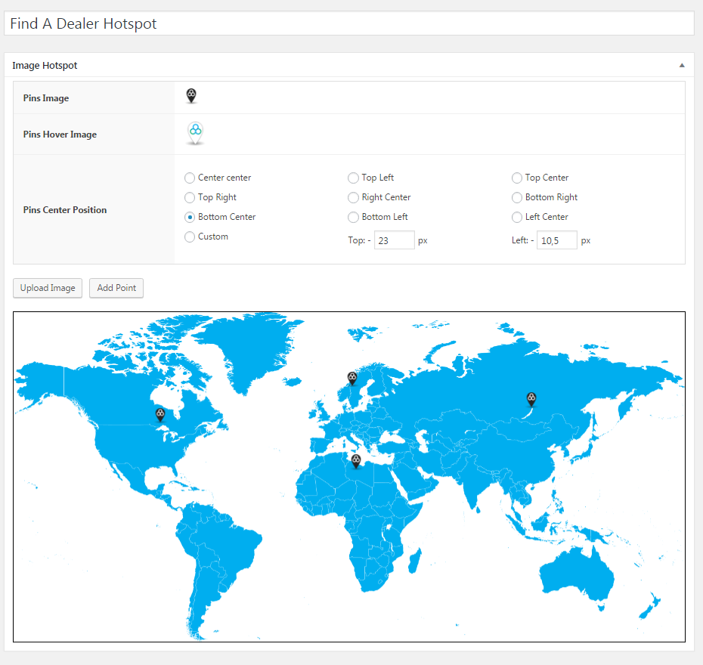This screenshot has height=665, width=703.
Task: Select the Top Center radio option
Action: [x=517, y=178]
